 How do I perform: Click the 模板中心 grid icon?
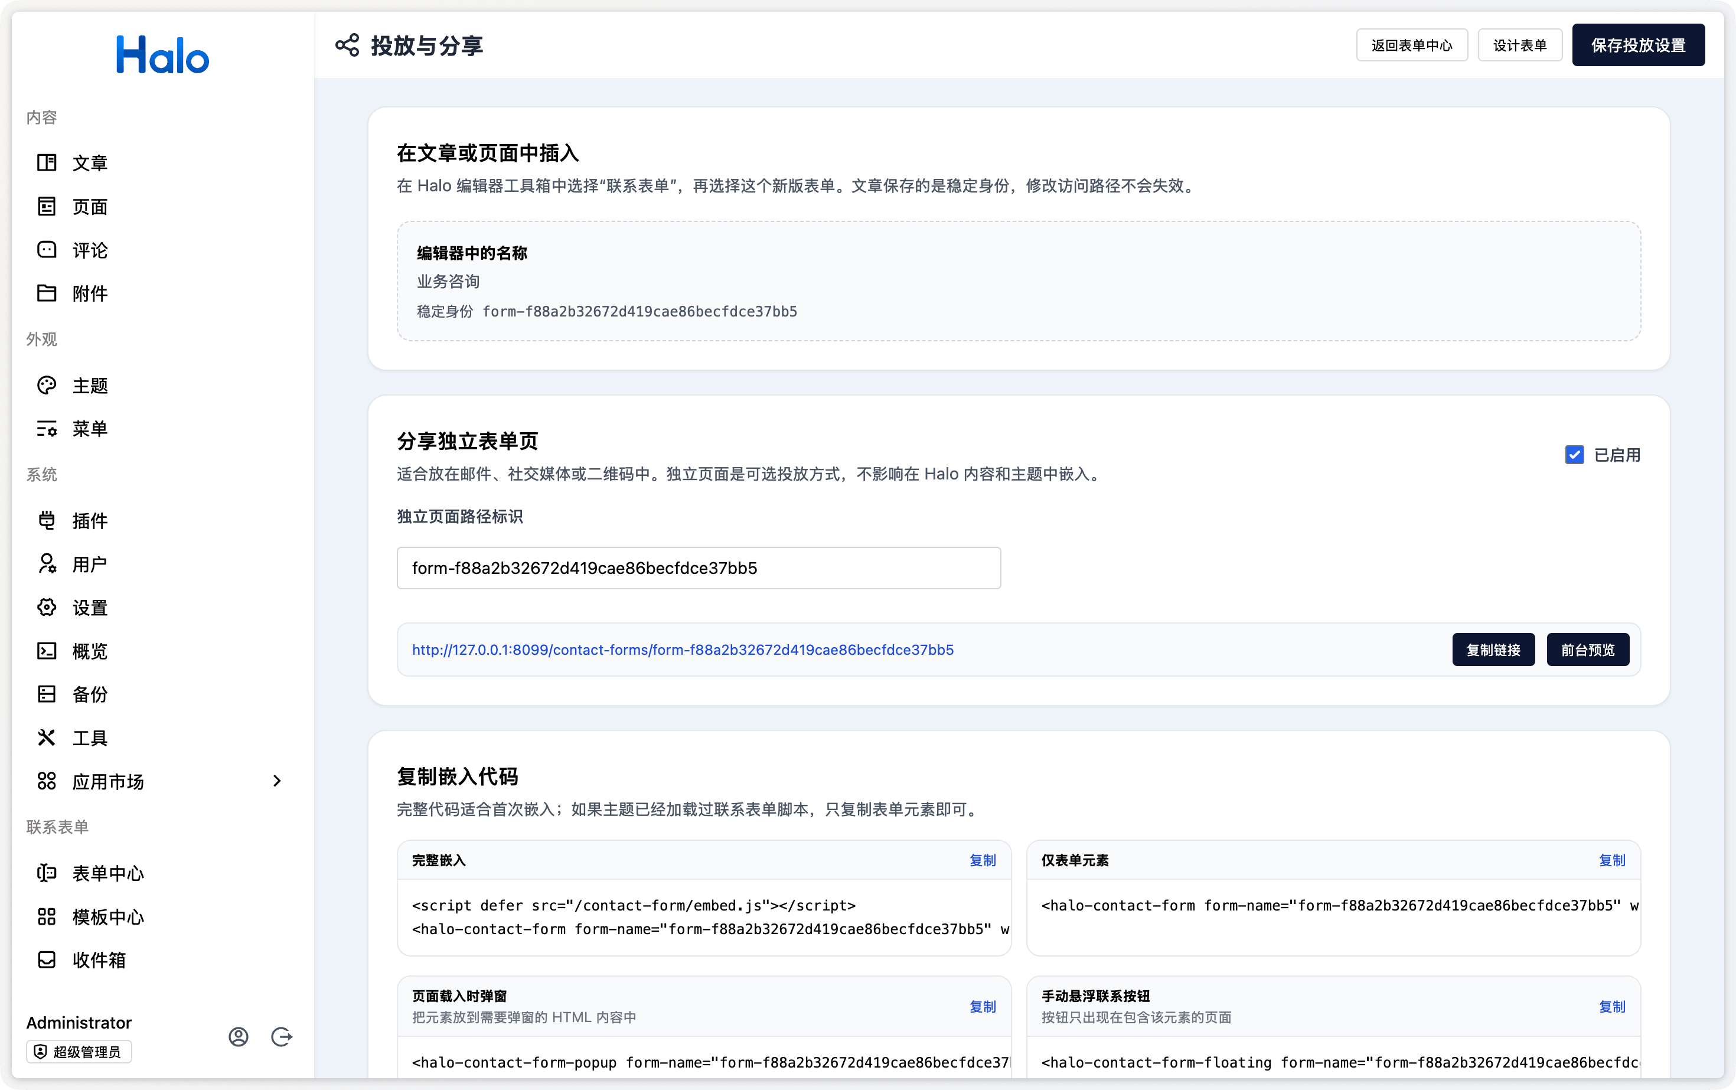[x=47, y=916]
